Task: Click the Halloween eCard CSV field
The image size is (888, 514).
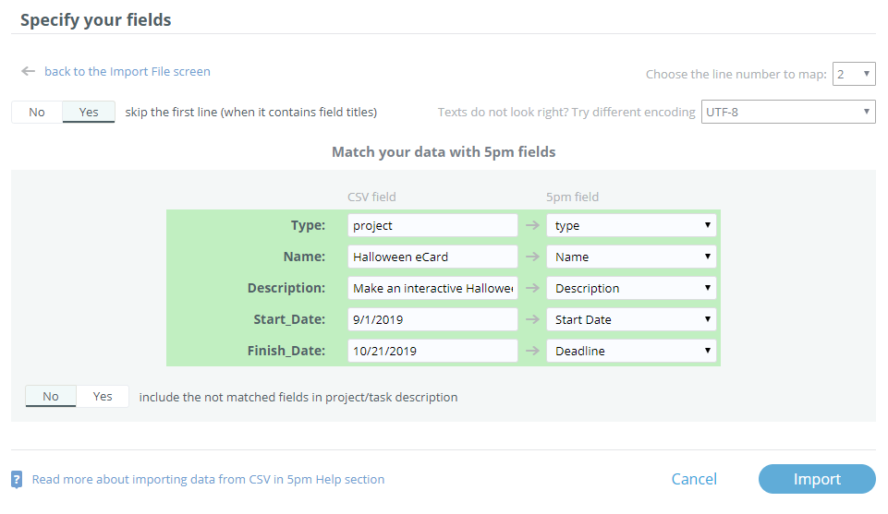Action: point(432,257)
